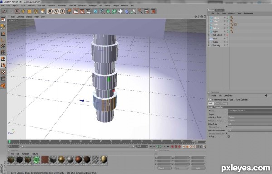Select the gold sphere material thumbnail
This screenshot has height=174, width=272.
tap(62, 160)
